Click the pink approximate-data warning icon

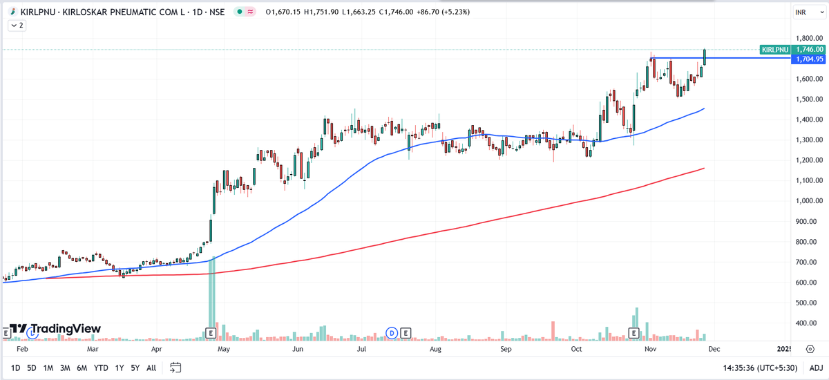[249, 12]
